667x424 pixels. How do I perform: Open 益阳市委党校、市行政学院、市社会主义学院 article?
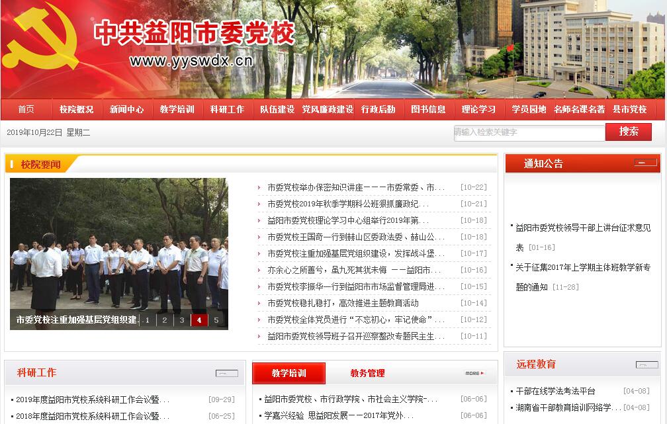351,399
